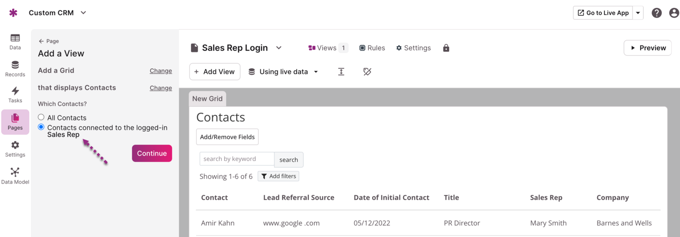This screenshot has height=237, width=680.
Task: Open dropdown arrow beside Go to Live App
Action: click(638, 13)
